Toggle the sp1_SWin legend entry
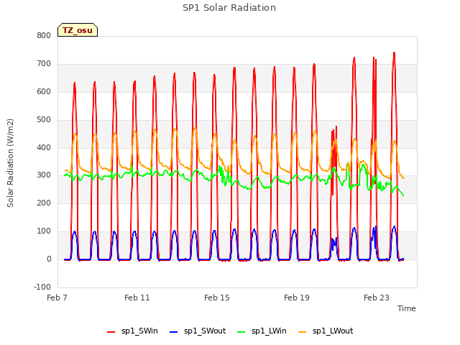Screen dimensions: 460x345 tap(132, 331)
